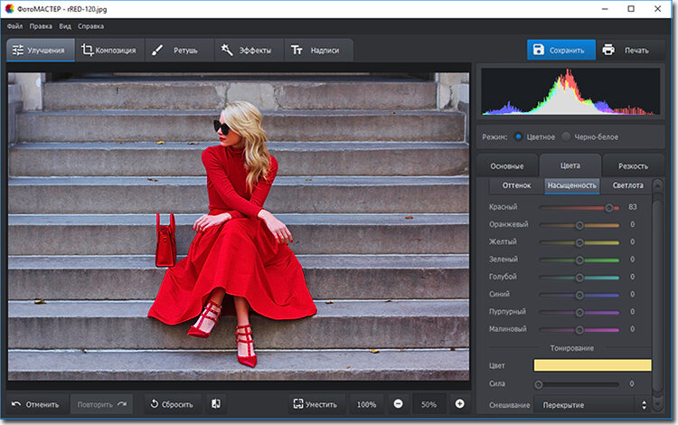Select the Черно-белое mode radio button

[x=567, y=137]
